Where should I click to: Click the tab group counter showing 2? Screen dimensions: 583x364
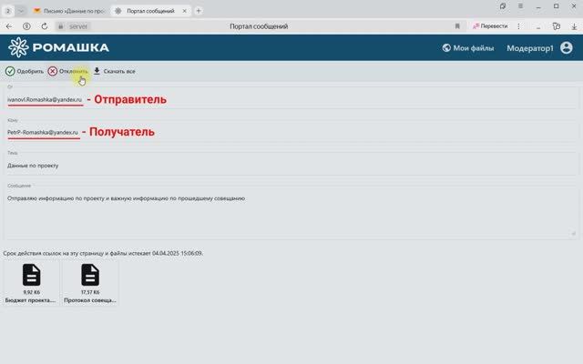8,11
